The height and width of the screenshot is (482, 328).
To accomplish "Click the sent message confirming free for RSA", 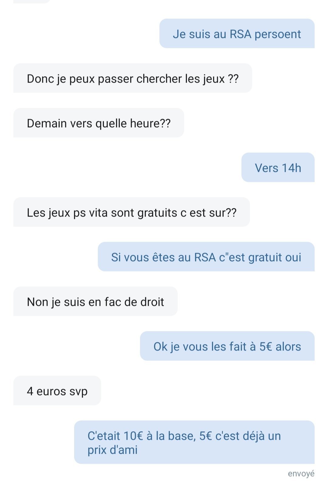I will 206,257.
